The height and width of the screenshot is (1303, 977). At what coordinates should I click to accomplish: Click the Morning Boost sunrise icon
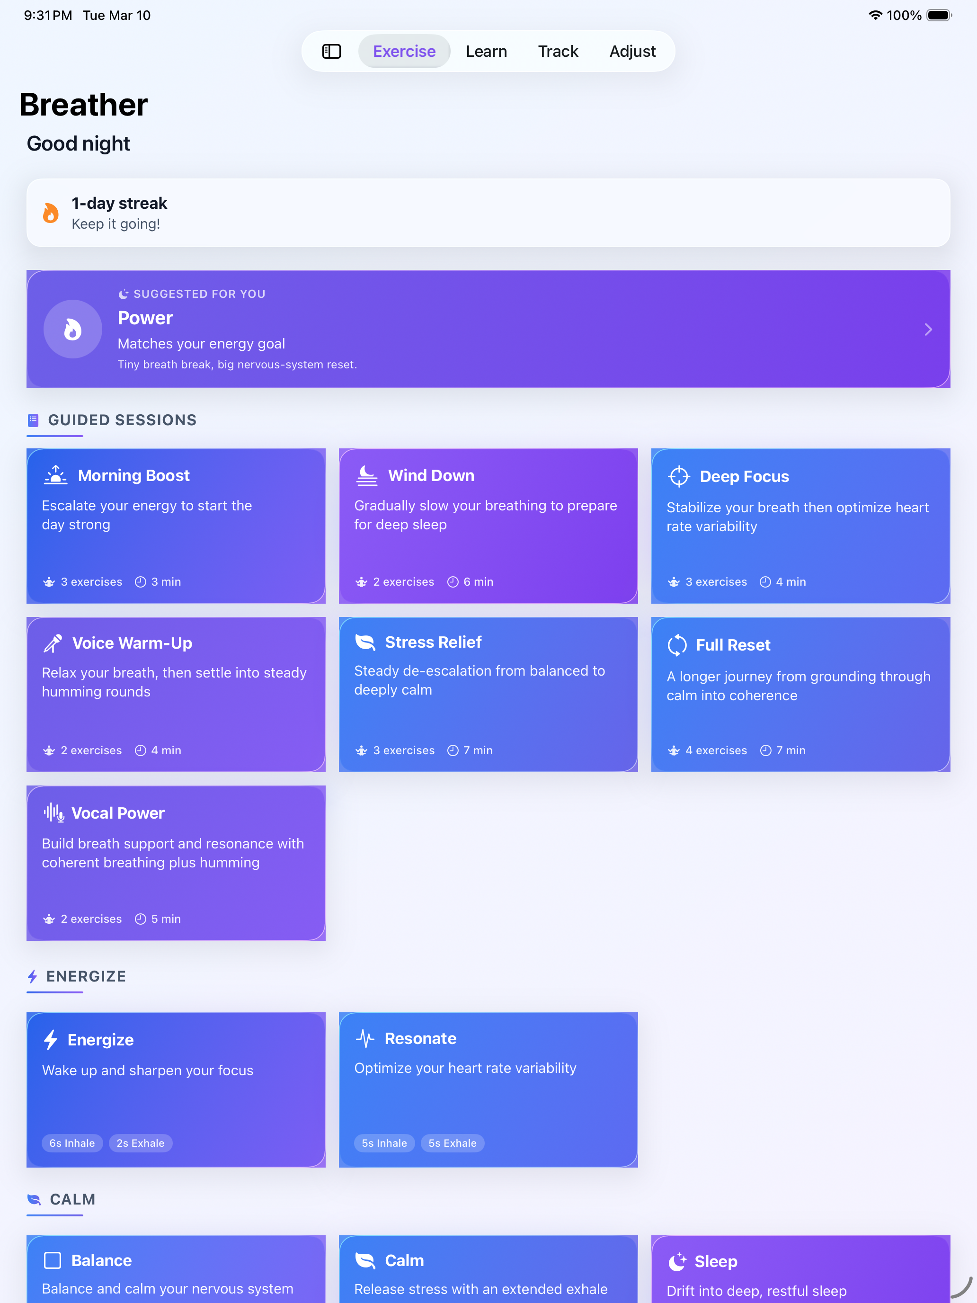[55, 475]
